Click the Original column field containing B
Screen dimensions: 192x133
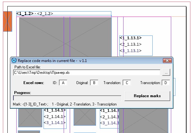tap(94, 83)
